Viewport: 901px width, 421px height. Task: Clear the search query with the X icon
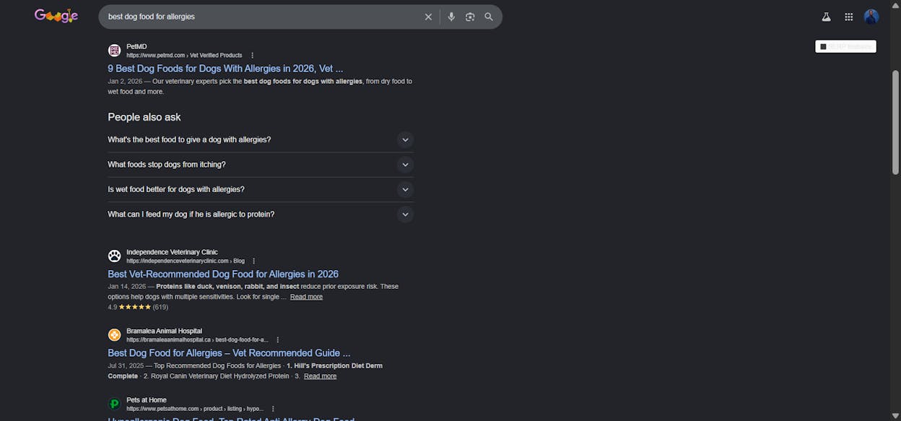point(428,17)
